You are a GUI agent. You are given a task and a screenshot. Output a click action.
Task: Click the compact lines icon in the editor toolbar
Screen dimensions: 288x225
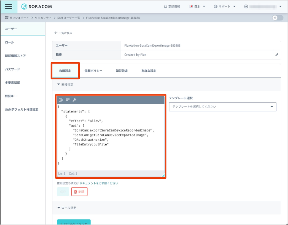coord(68,100)
